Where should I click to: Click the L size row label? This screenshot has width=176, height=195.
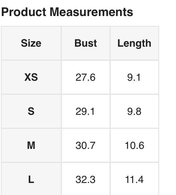pos(31,180)
